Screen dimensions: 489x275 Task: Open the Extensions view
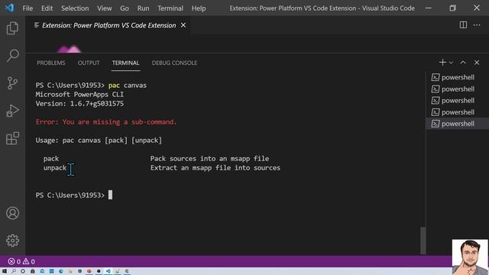12,138
